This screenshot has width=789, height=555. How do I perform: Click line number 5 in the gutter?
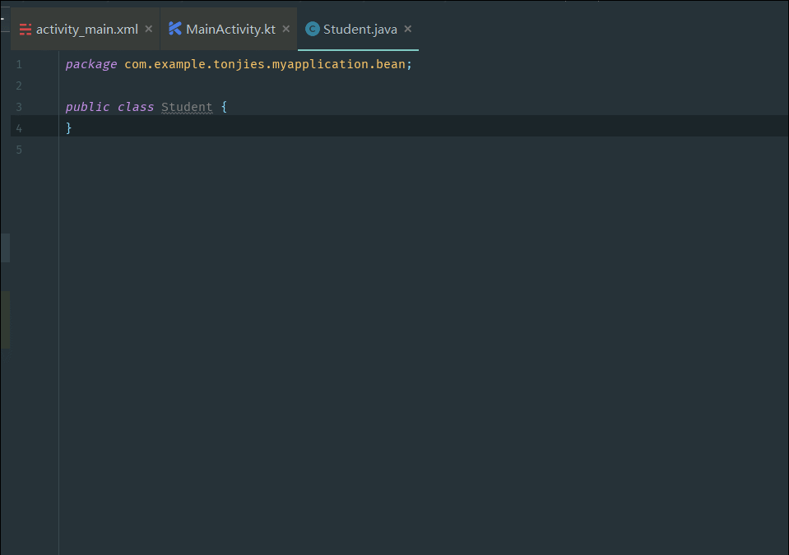(19, 150)
